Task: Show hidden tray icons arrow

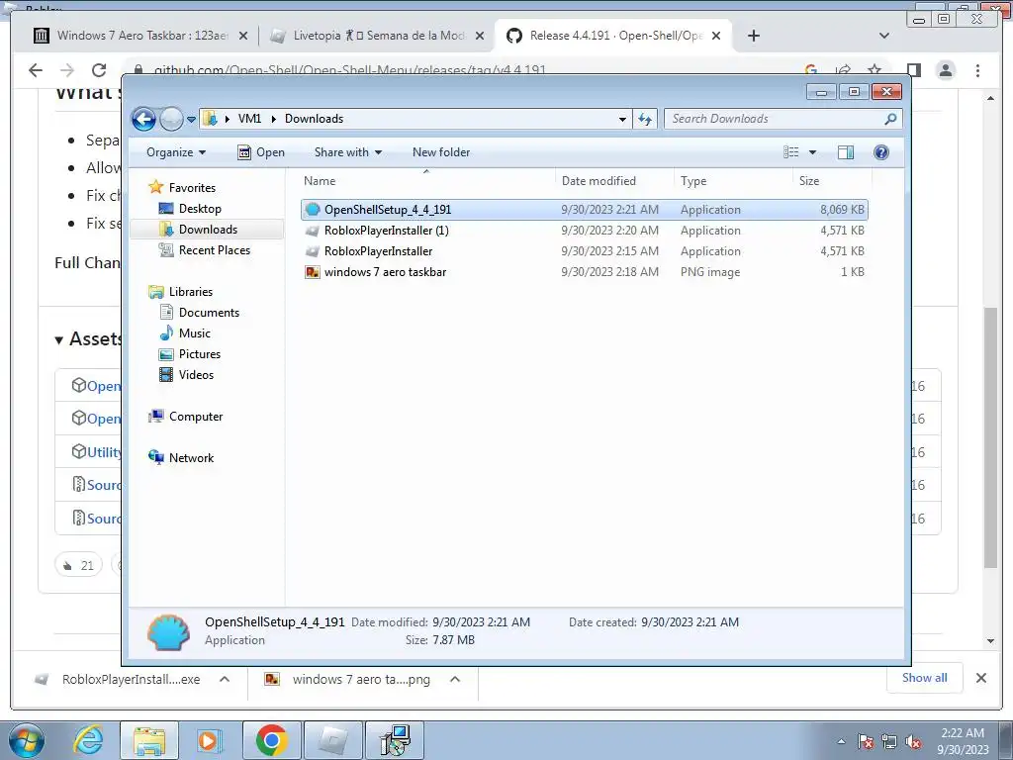Action: point(841,741)
